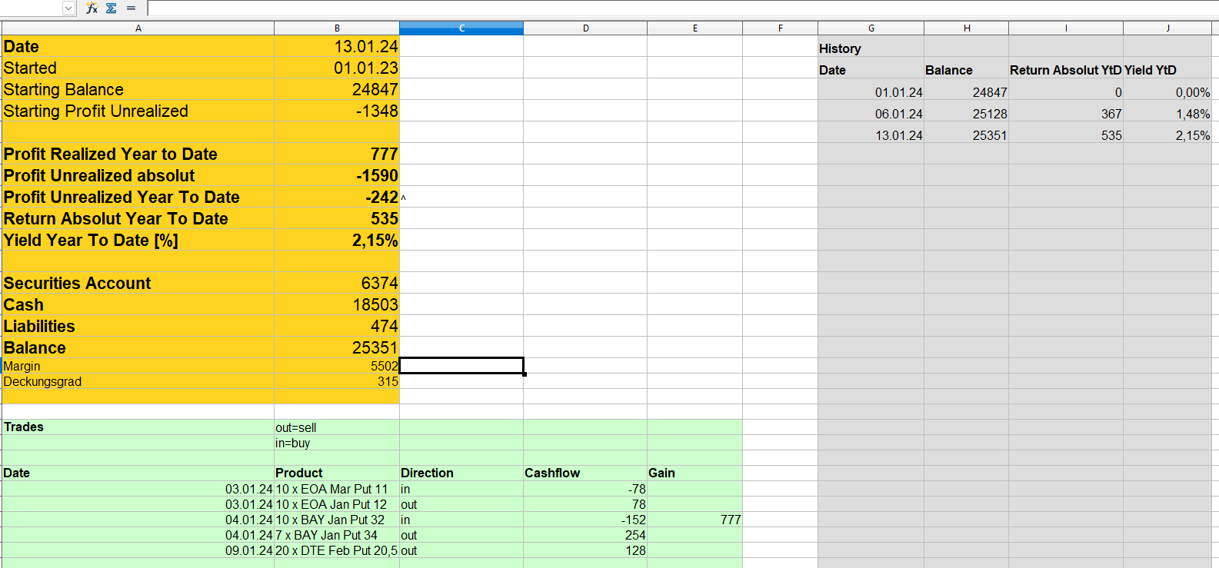
Task: Click the Gain value 777 in Trades
Action: [694, 520]
